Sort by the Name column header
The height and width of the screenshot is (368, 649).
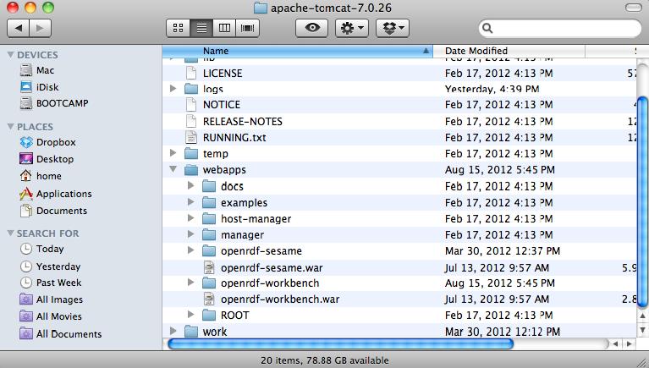pyautogui.click(x=297, y=51)
